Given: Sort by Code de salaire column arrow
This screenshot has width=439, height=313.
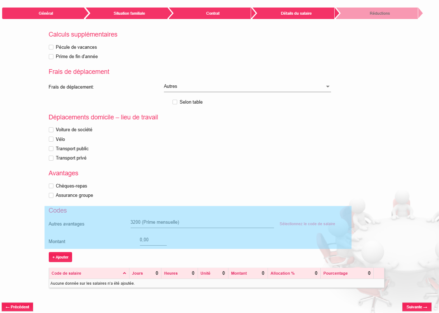Looking at the screenshot, I should [124, 273].
